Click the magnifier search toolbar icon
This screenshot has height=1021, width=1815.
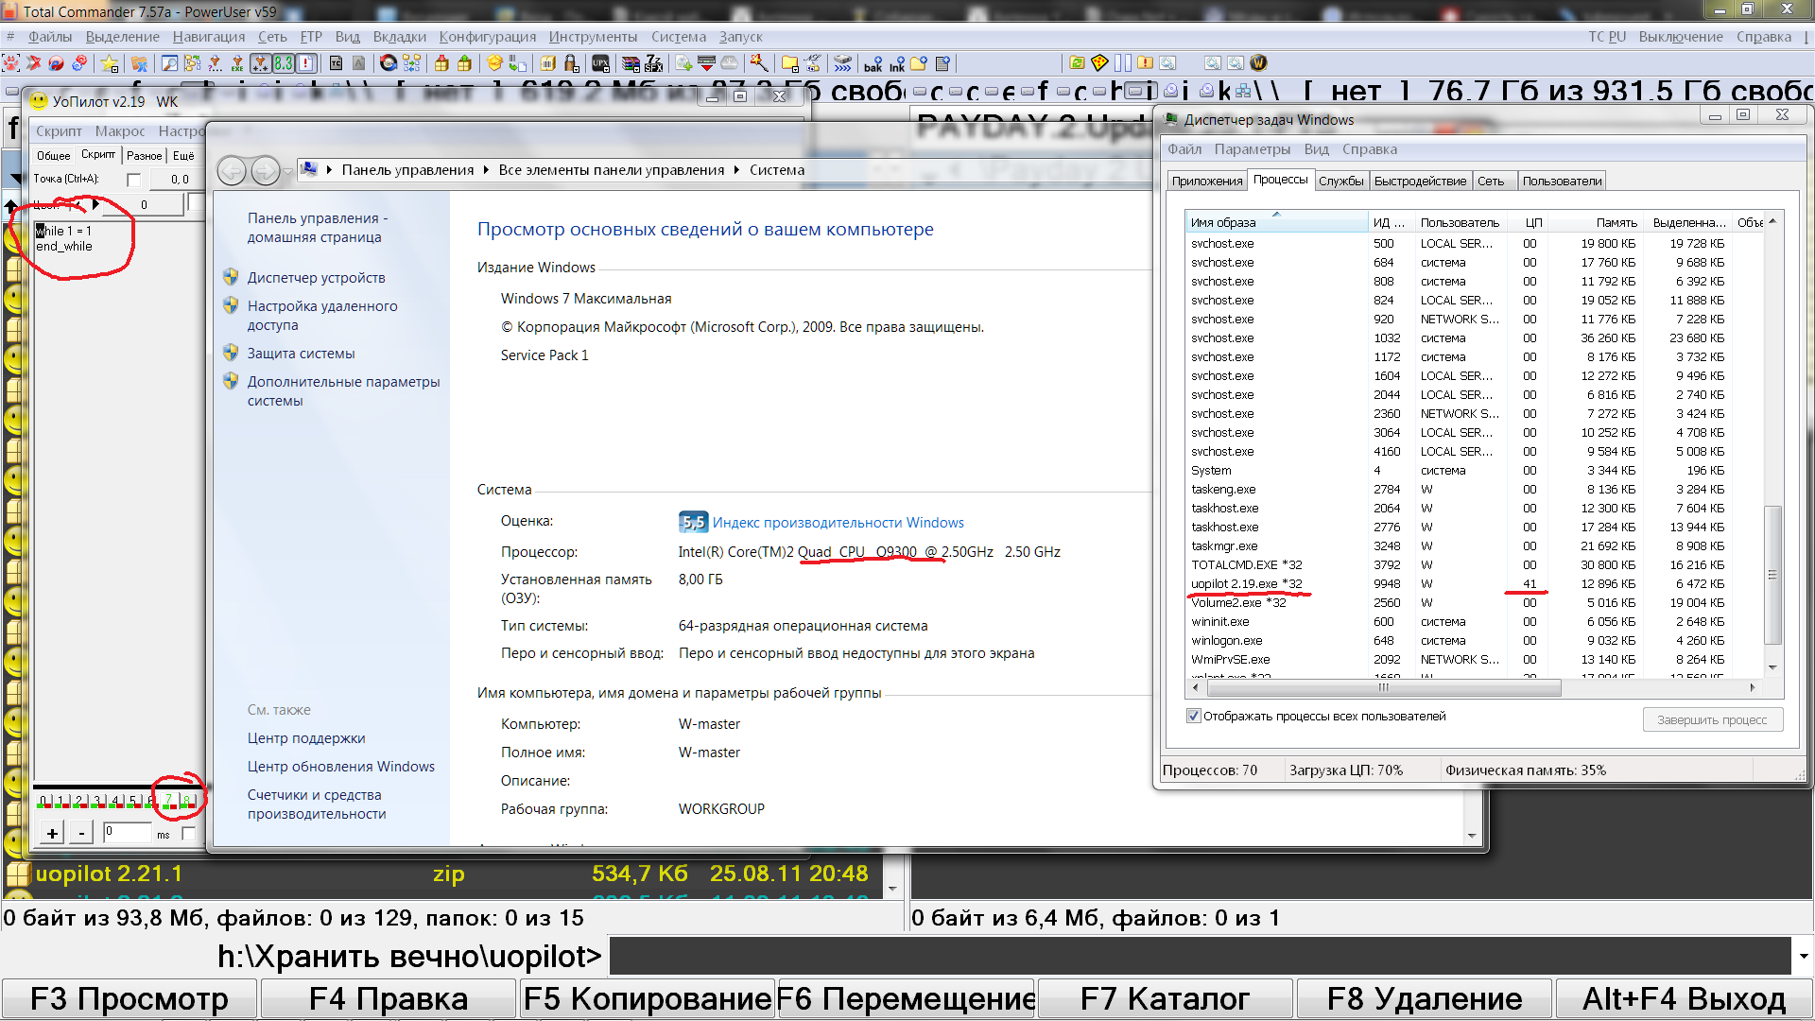point(170,63)
